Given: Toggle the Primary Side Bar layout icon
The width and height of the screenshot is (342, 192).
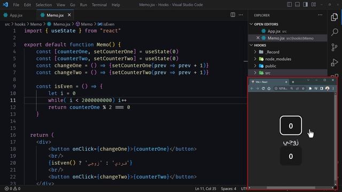Looking at the screenshot, I should click(290, 5).
